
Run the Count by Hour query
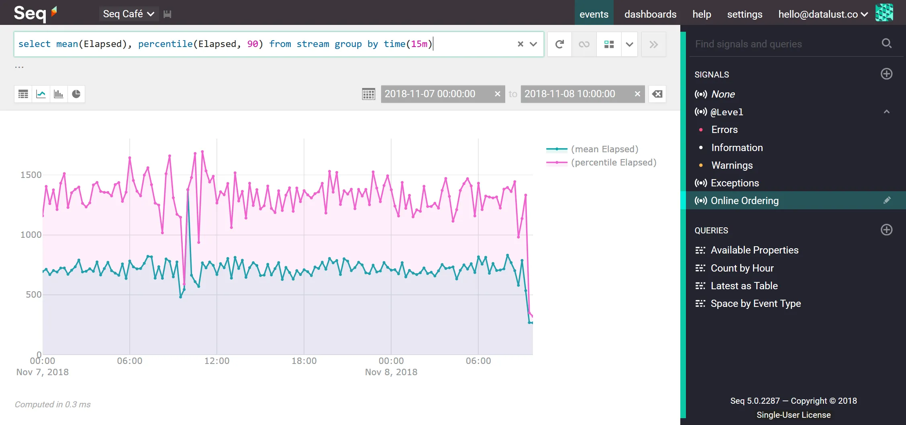click(742, 268)
